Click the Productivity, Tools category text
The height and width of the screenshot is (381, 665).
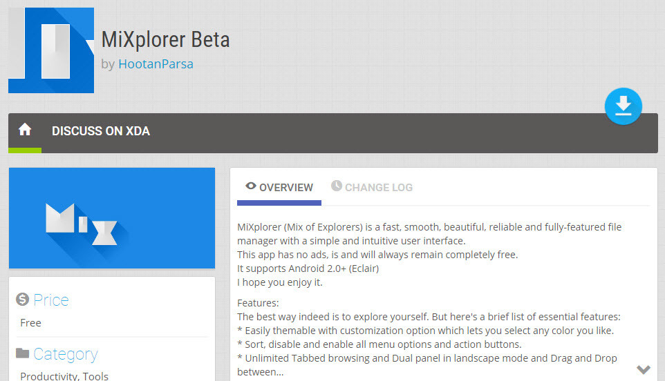tap(64, 375)
